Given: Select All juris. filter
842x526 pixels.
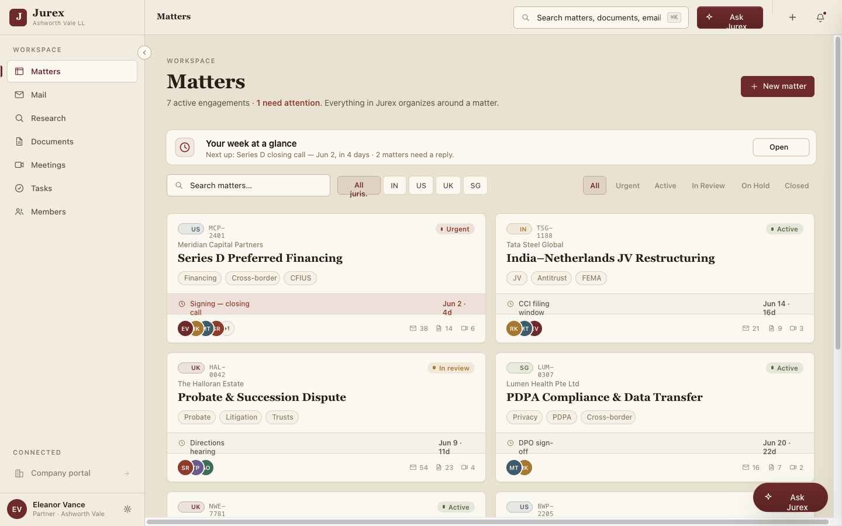Looking at the screenshot, I should tap(358, 185).
